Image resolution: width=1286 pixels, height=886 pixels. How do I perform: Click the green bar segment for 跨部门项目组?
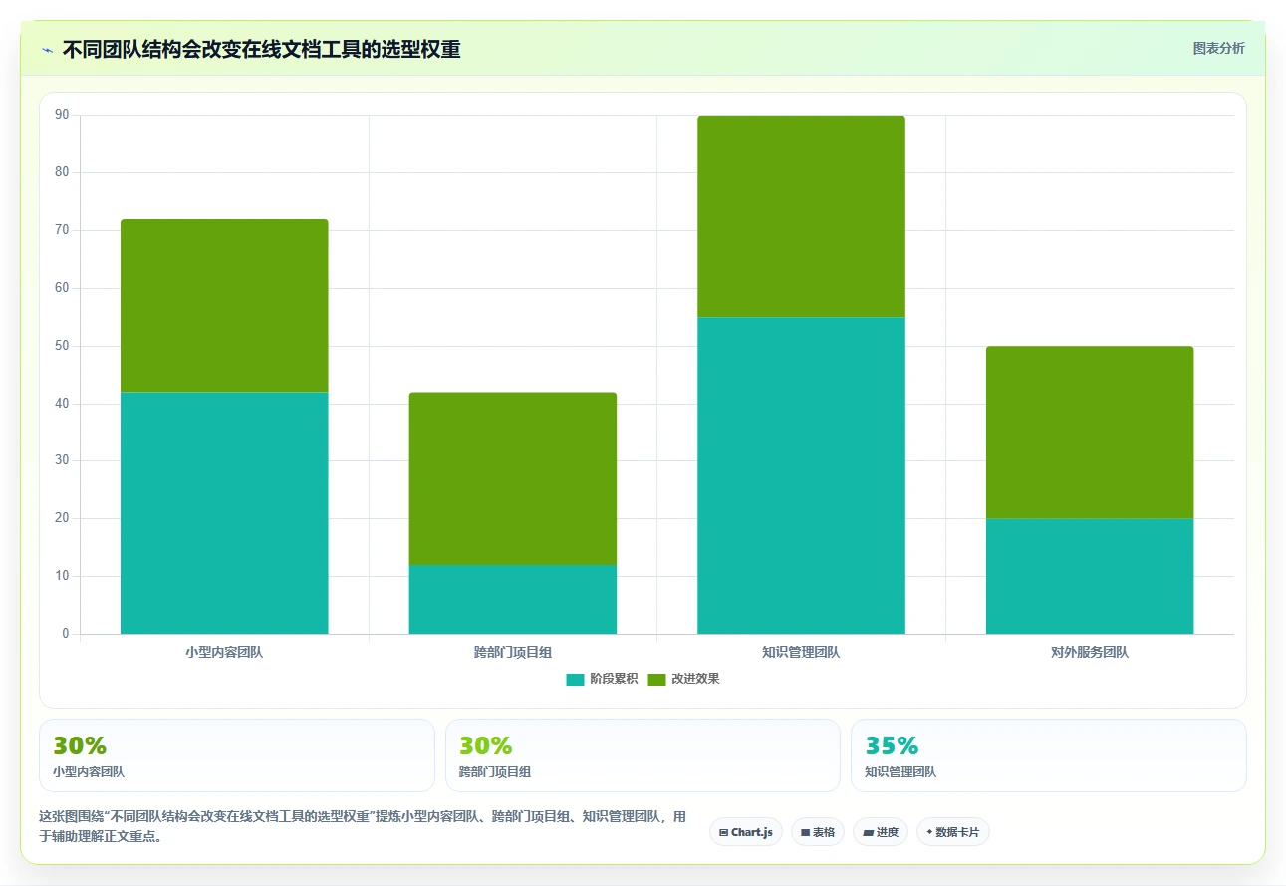click(x=513, y=478)
